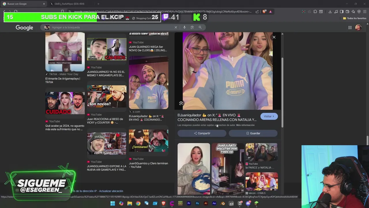Open Adobe Illustrator from taskbar
The height and width of the screenshot is (208, 369).
point(206,203)
